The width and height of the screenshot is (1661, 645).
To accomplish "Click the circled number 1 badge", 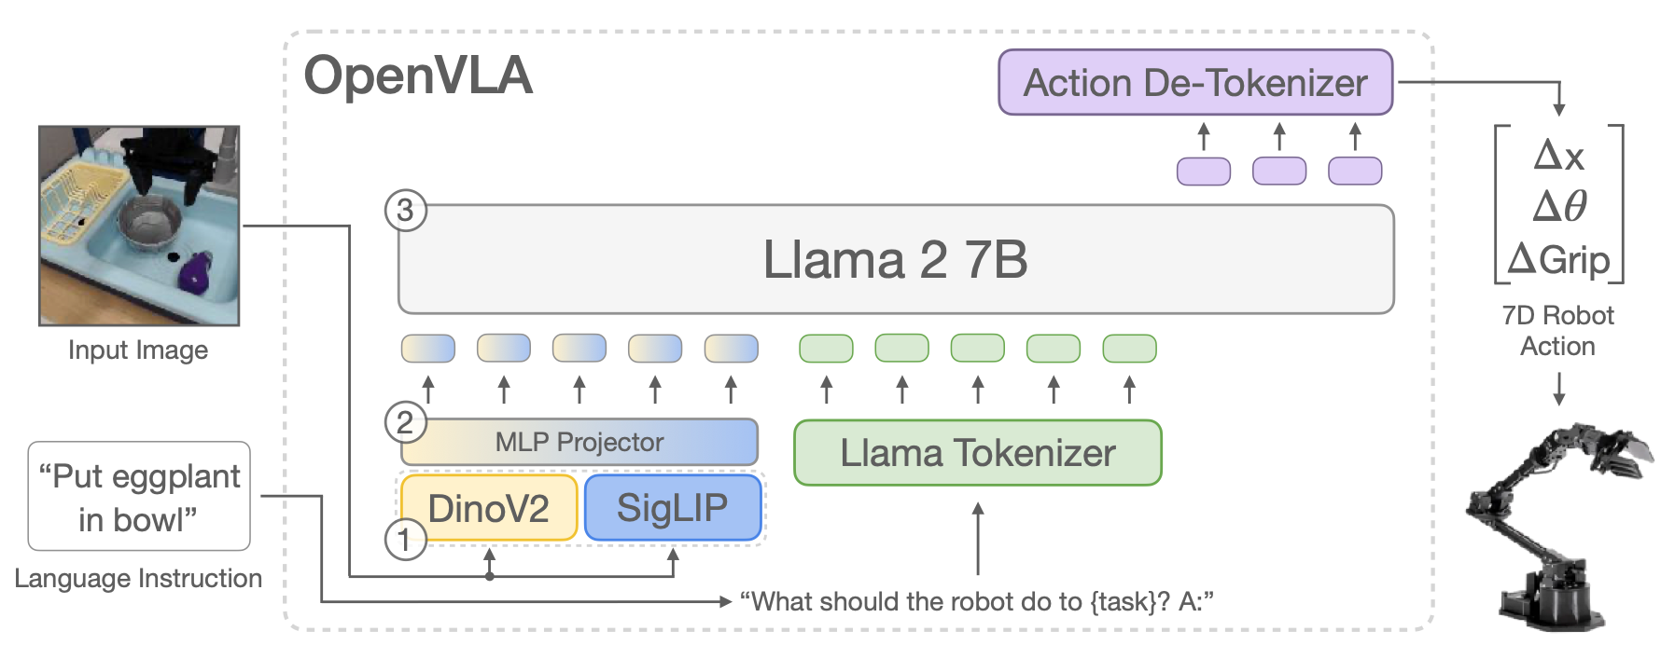I will (x=405, y=539).
